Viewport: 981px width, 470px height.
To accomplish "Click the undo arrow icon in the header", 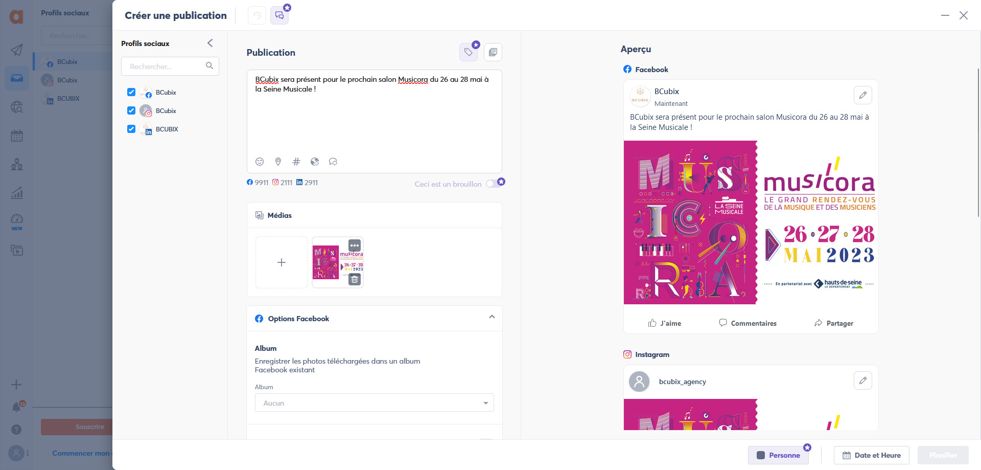I will [257, 15].
